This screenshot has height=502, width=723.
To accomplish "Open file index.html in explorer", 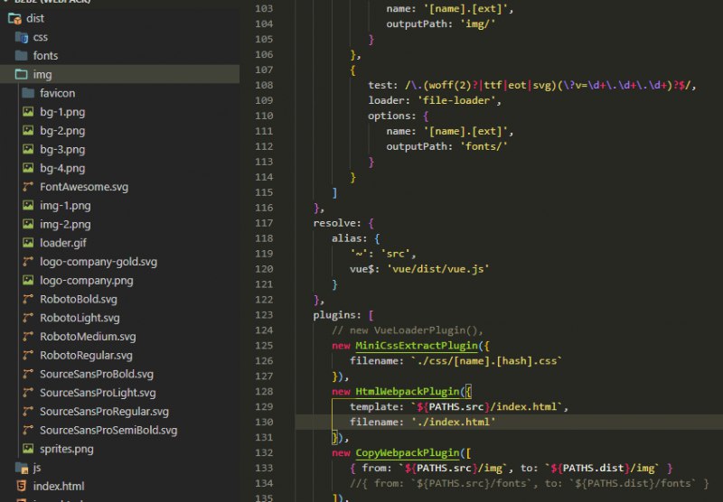I will [x=59, y=487].
